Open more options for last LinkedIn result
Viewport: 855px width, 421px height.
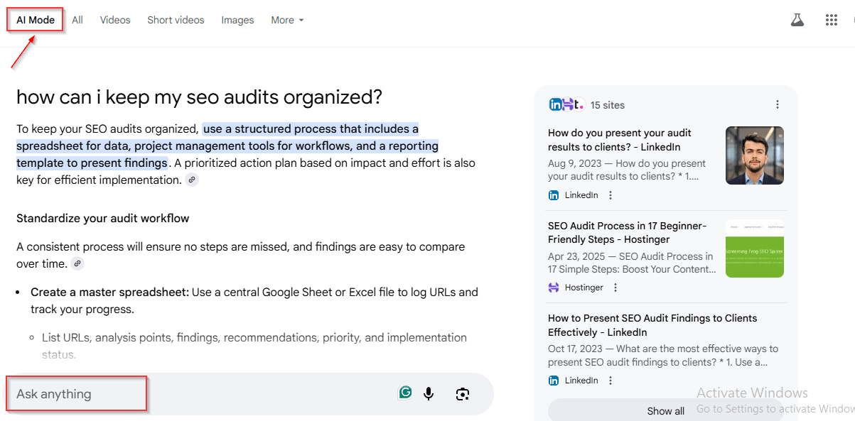pos(611,381)
